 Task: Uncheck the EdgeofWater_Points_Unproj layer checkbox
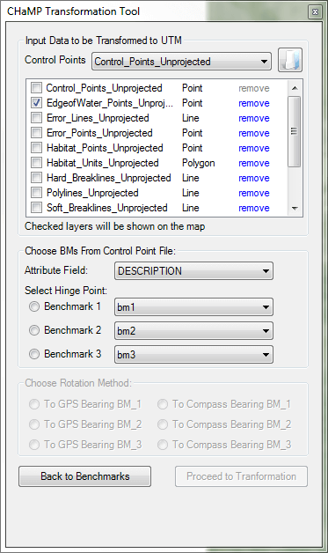pyautogui.click(x=36, y=103)
